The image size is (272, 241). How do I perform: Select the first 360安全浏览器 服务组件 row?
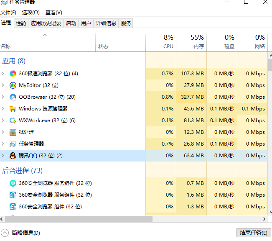(55, 183)
